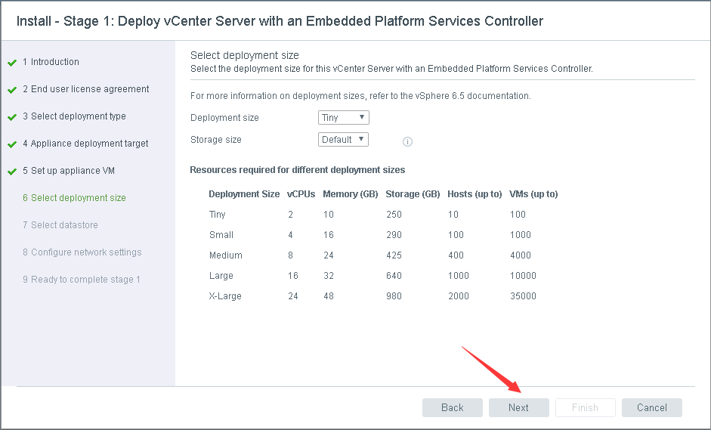Go to step 3 Select deployment type

coord(74,116)
